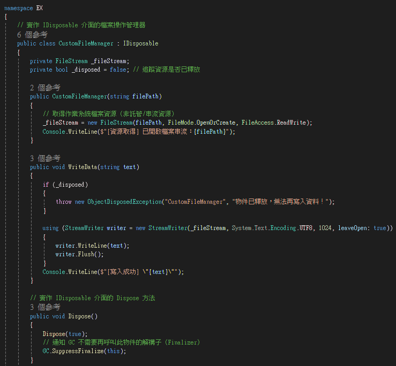
Task: Open the "3 個參考" CodeLens above WriteData method
Action: tap(45, 158)
